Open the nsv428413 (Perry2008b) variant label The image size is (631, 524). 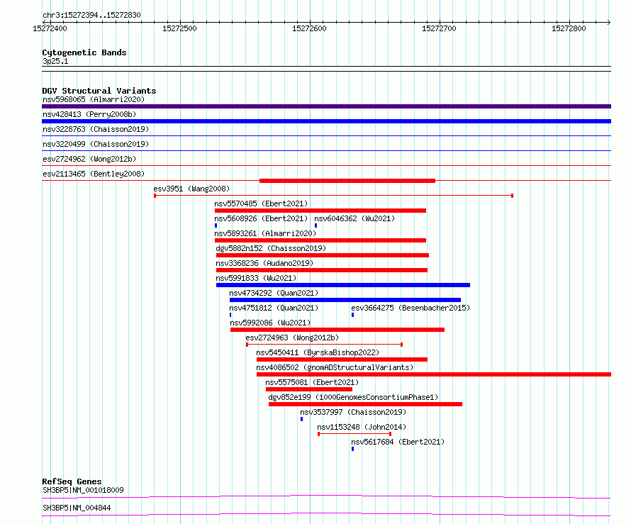[x=89, y=114]
